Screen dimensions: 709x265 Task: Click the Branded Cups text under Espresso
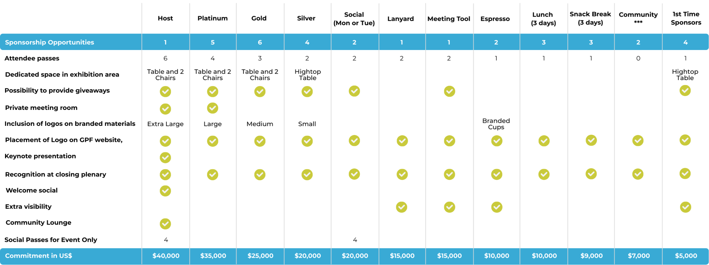pyautogui.click(x=496, y=124)
